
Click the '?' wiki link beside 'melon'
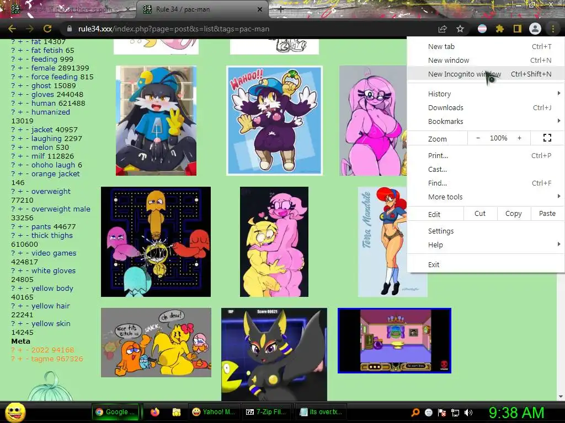coord(13,147)
